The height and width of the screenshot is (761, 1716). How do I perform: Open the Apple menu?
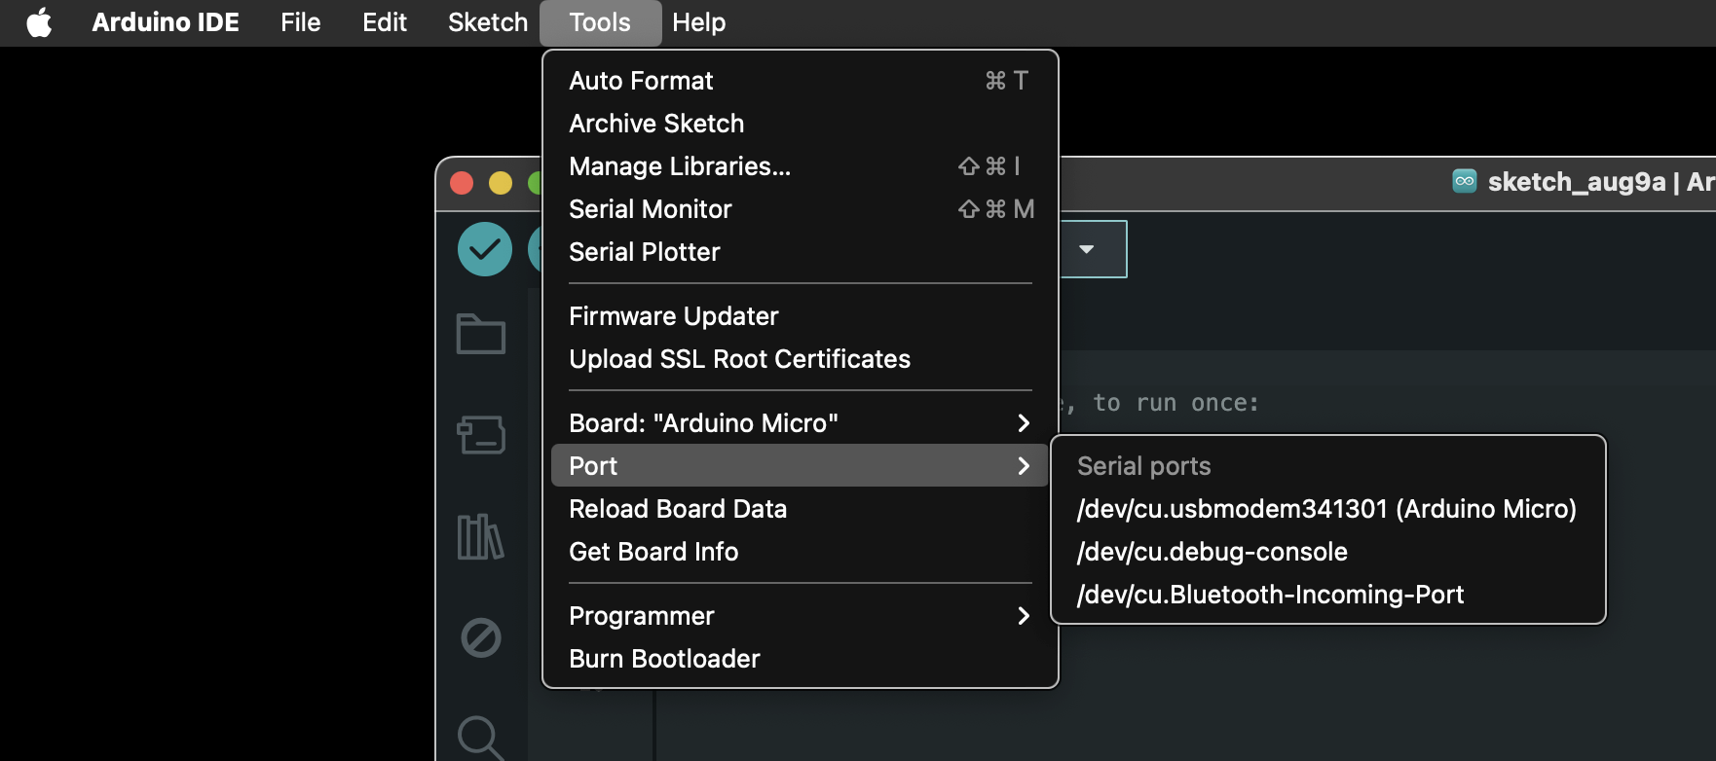point(39,22)
